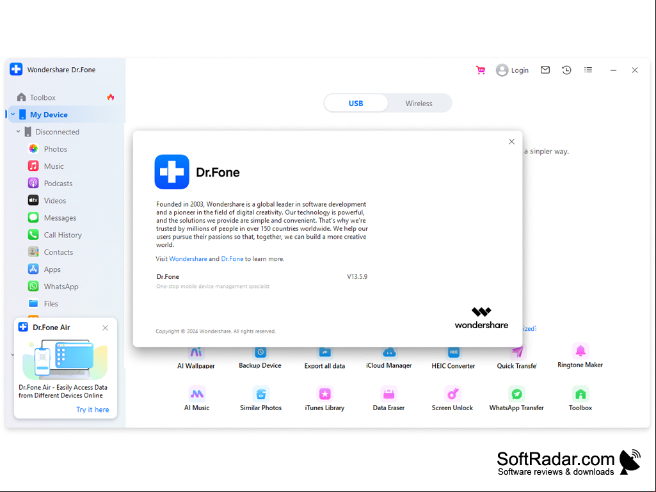
Task: Collapse the My Device tree section
Action: click(13, 115)
